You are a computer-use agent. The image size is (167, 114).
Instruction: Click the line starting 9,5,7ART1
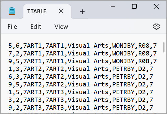83,61
